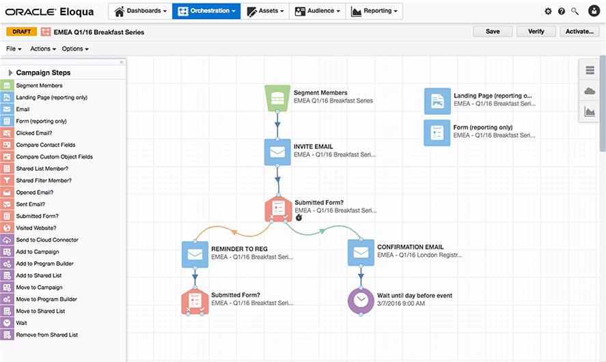This screenshot has height=362, width=606.
Task: Select the REMINDER TO REG email node
Action: pyautogui.click(x=195, y=254)
